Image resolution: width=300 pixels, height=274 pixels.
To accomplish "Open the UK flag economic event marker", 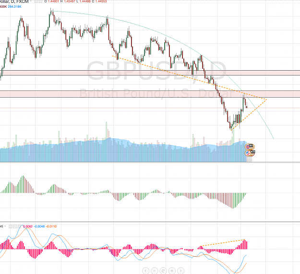I will coord(248,147).
